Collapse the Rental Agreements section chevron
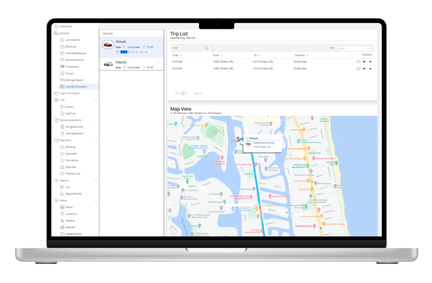432x283 pixels. (x=96, y=120)
